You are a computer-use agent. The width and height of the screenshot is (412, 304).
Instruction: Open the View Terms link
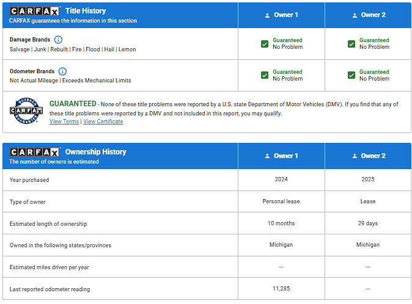[x=64, y=121]
